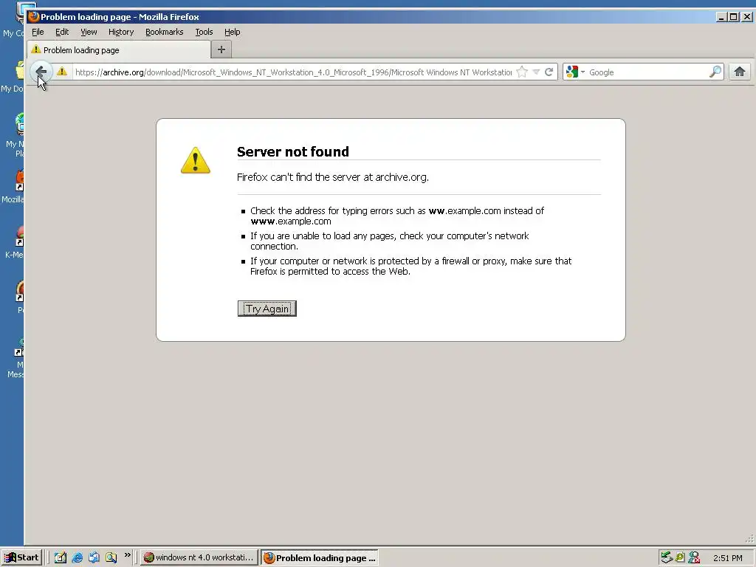Reload the page using the refresh icon
Screen dimensions: 756x567
point(549,72)
